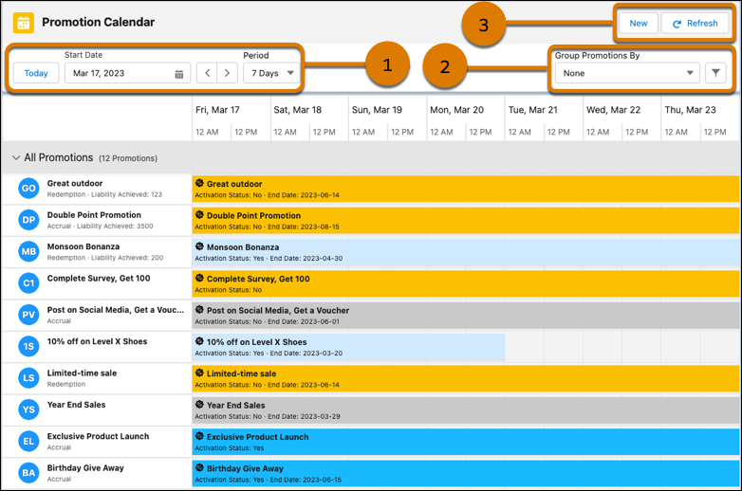Viewport: 742px width, 491px height.
Task: Click the LS avatar for Limited-time sale
Action: click(28, 378)
